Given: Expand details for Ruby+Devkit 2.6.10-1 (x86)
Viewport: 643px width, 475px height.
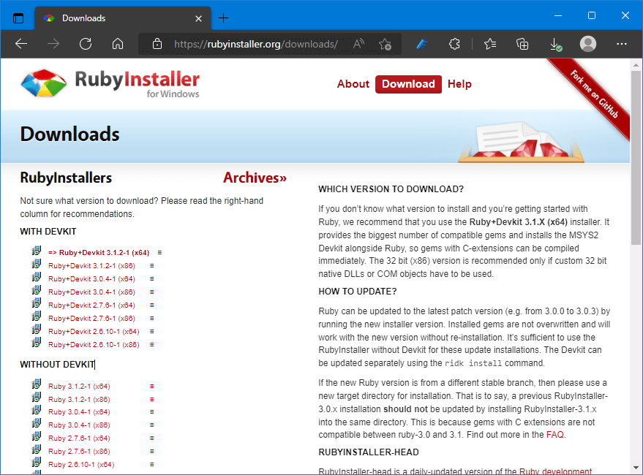Looking at the screenshot, I should 151,345.
